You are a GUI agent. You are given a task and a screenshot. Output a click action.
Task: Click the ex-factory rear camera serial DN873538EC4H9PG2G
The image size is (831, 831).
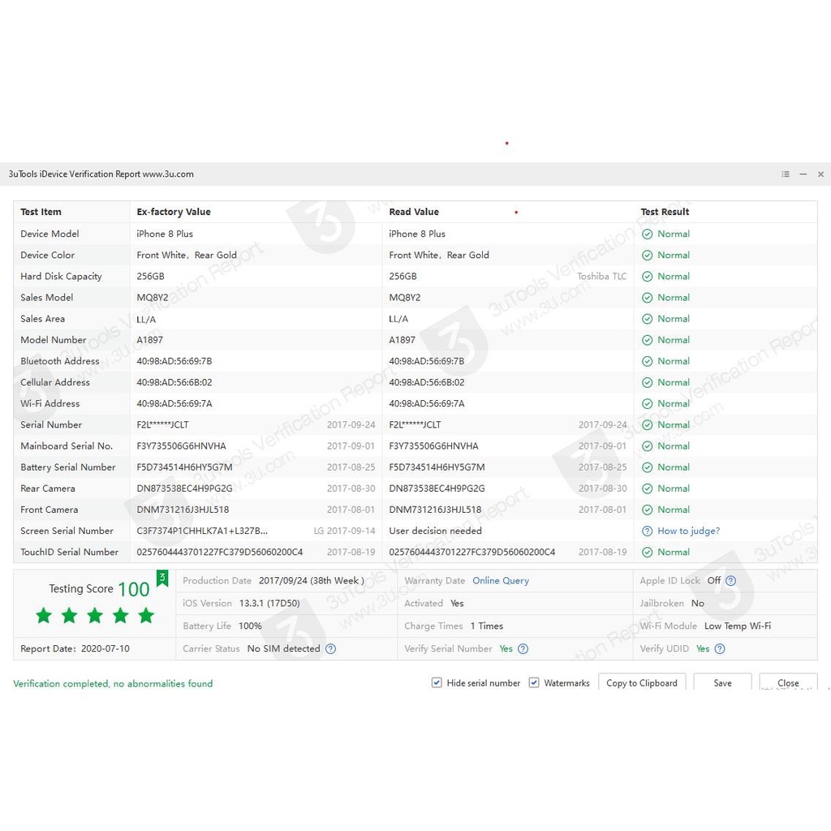(184, 489)
